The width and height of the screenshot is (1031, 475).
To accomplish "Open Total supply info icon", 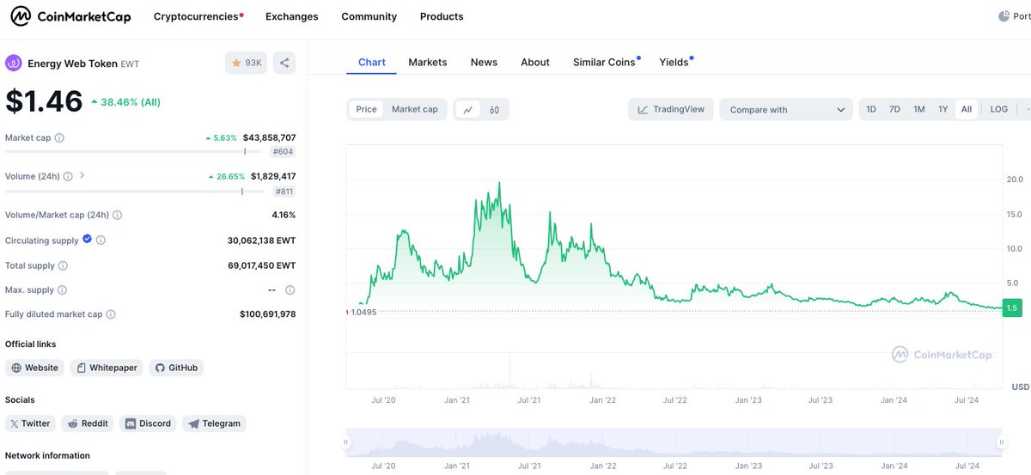I will pos(63,266).
